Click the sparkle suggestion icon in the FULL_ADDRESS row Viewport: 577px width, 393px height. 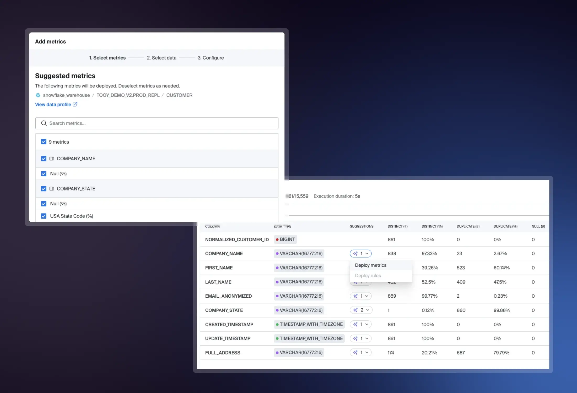tap(355, 353)
